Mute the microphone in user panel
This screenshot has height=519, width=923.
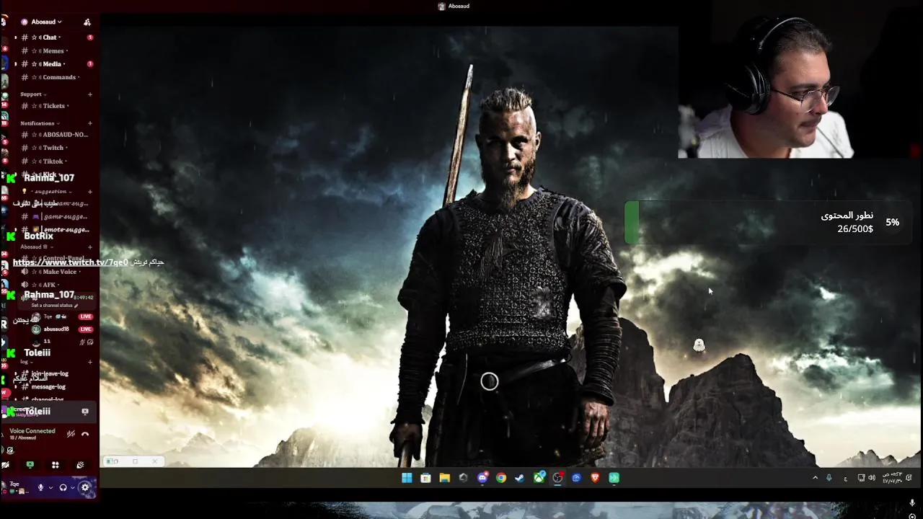[41, 487]
